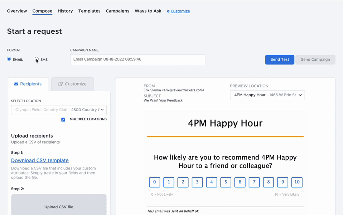Click the 'Upload recipients' heading
Image resolution: width=343 pixels, height=215 pixels.
pos(32,136)
